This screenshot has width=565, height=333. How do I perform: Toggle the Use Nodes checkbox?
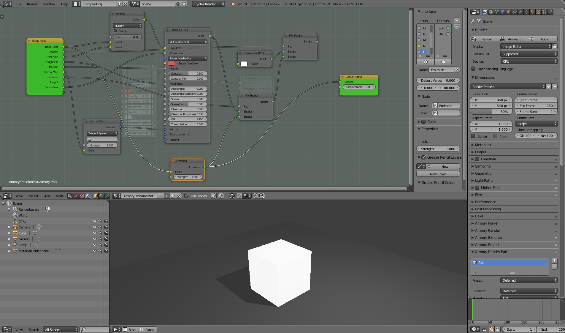click(186, 196)
